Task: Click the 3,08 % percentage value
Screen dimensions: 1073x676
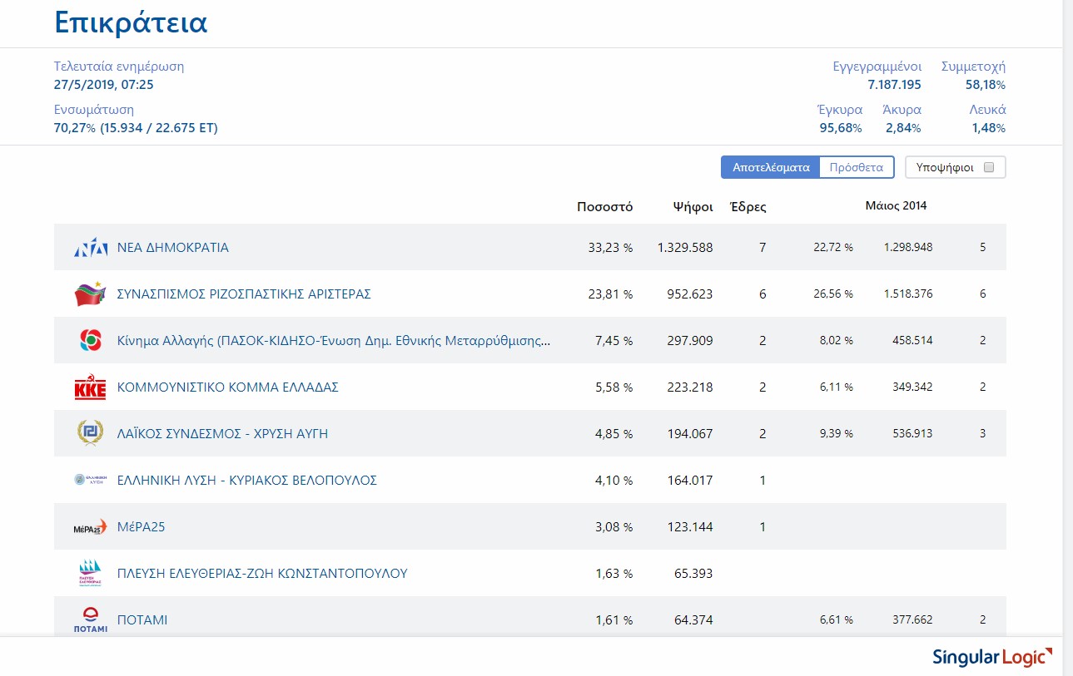Action: [x=613, y=527]
